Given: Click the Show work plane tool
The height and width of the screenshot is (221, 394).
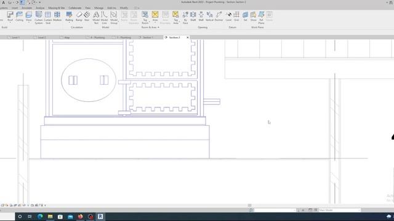Looking at the screenshot, I should pyautogui.click(x=253, y=17).
